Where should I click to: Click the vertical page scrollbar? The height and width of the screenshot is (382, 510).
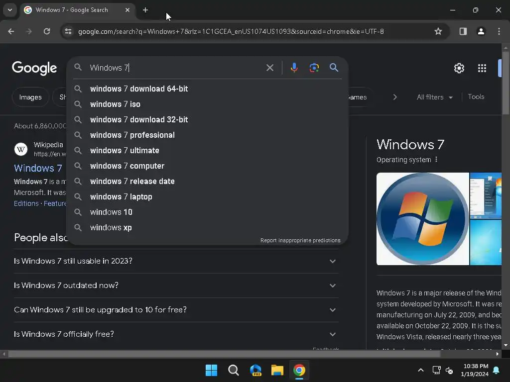(x=506, y=83)
